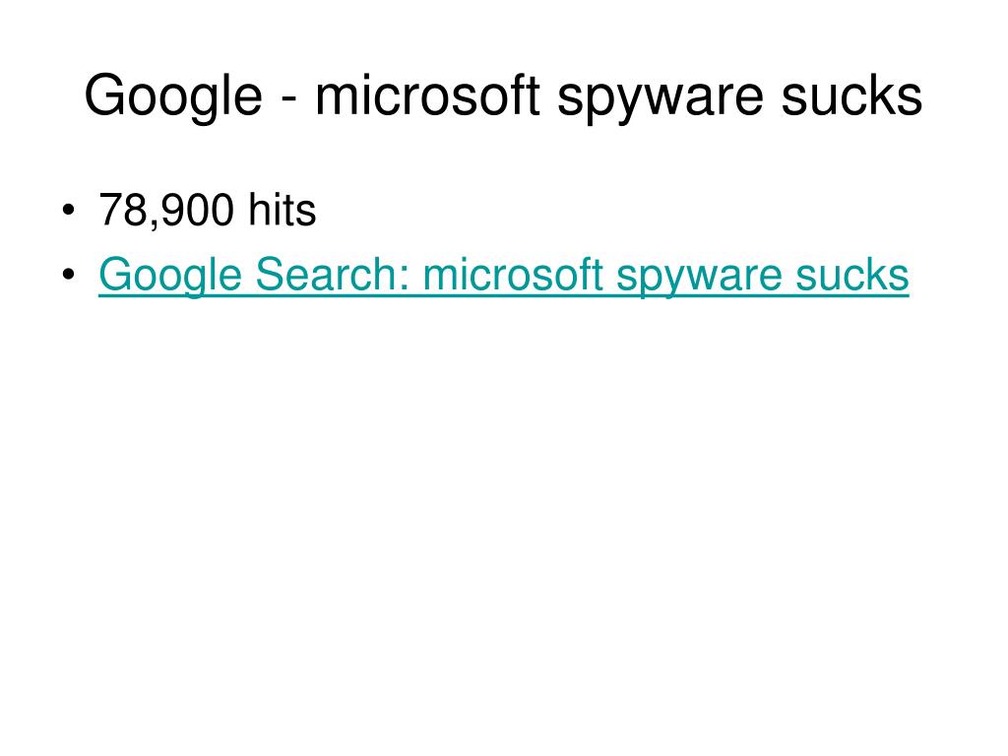Click the bullet dot before the Google Search link
The width and height of the screenshot is (1008, 756).
(68, 275)
